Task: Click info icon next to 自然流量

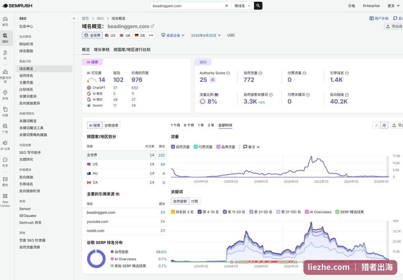Action: [260, 73]
